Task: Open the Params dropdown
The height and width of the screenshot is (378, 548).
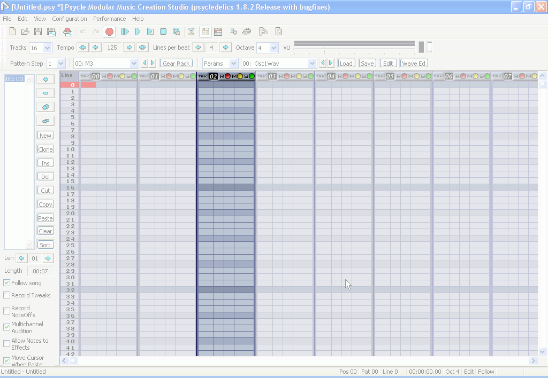Action: pyautogui.click(x=234, y=64)
